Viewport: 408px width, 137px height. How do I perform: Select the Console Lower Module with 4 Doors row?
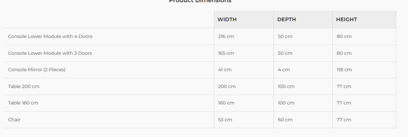click(x=200, y=37)
